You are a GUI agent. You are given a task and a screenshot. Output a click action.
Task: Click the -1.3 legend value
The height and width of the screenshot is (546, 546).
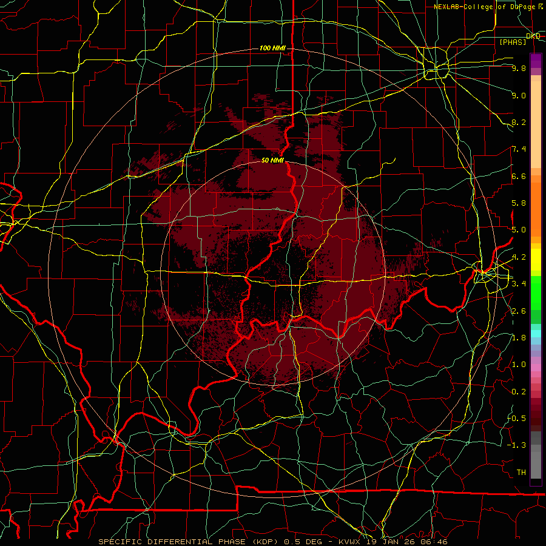pyautogui.click(x=516, y=445)
